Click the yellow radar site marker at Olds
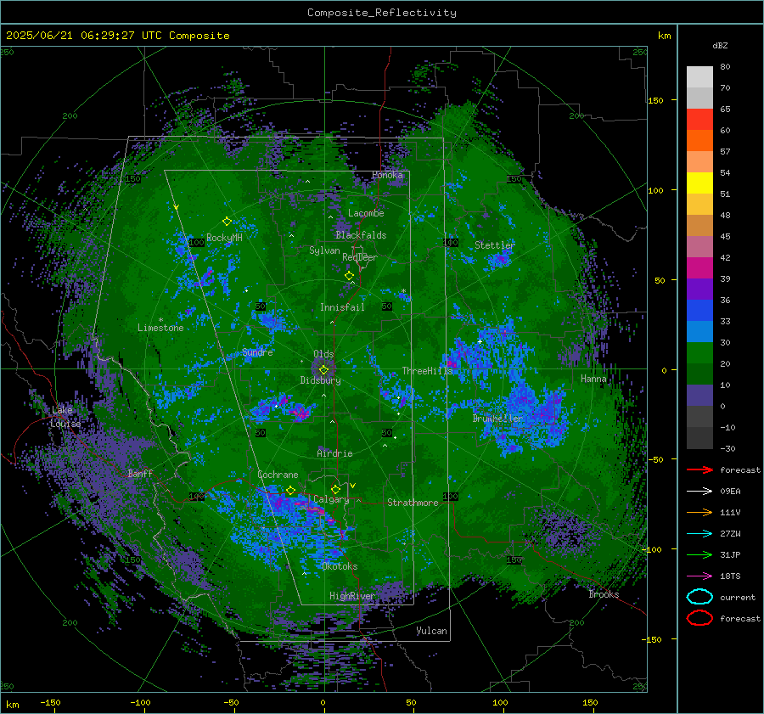The image size is (764, 714). click(323, 370)
